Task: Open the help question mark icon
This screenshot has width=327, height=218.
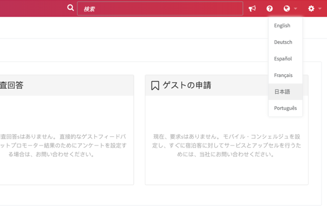Action: coord(269,9)
